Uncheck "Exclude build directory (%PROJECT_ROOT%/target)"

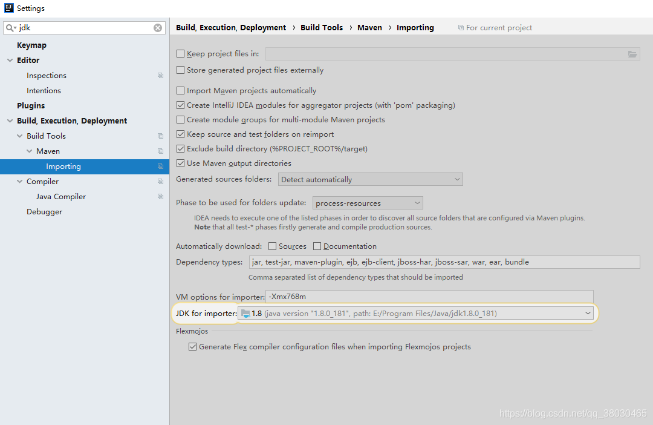point(180,148)
